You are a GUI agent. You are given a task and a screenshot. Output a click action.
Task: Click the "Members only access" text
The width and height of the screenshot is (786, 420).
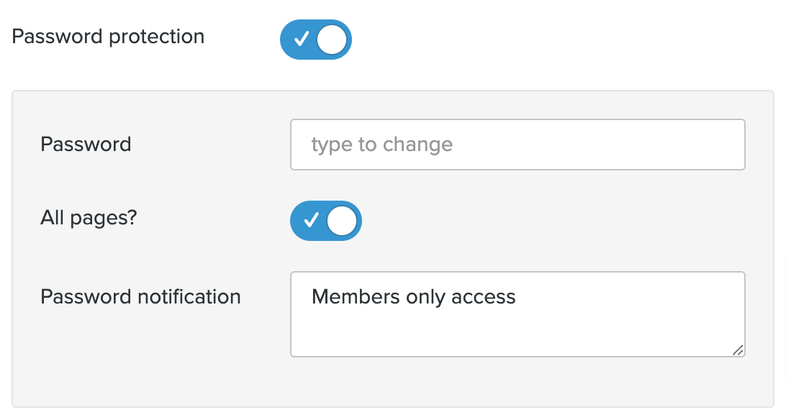click(413, 296)
